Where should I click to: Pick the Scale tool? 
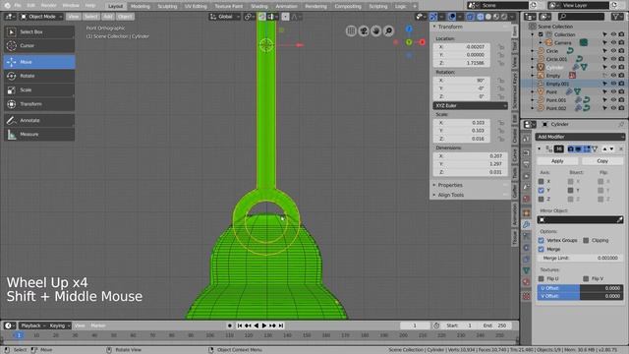pyautogui.click(x=39, y=89)
